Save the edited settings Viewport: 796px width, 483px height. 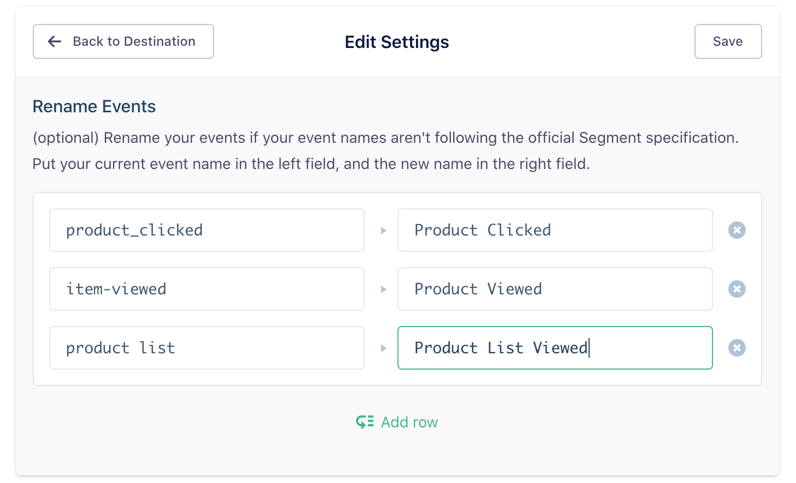point(727,41)
